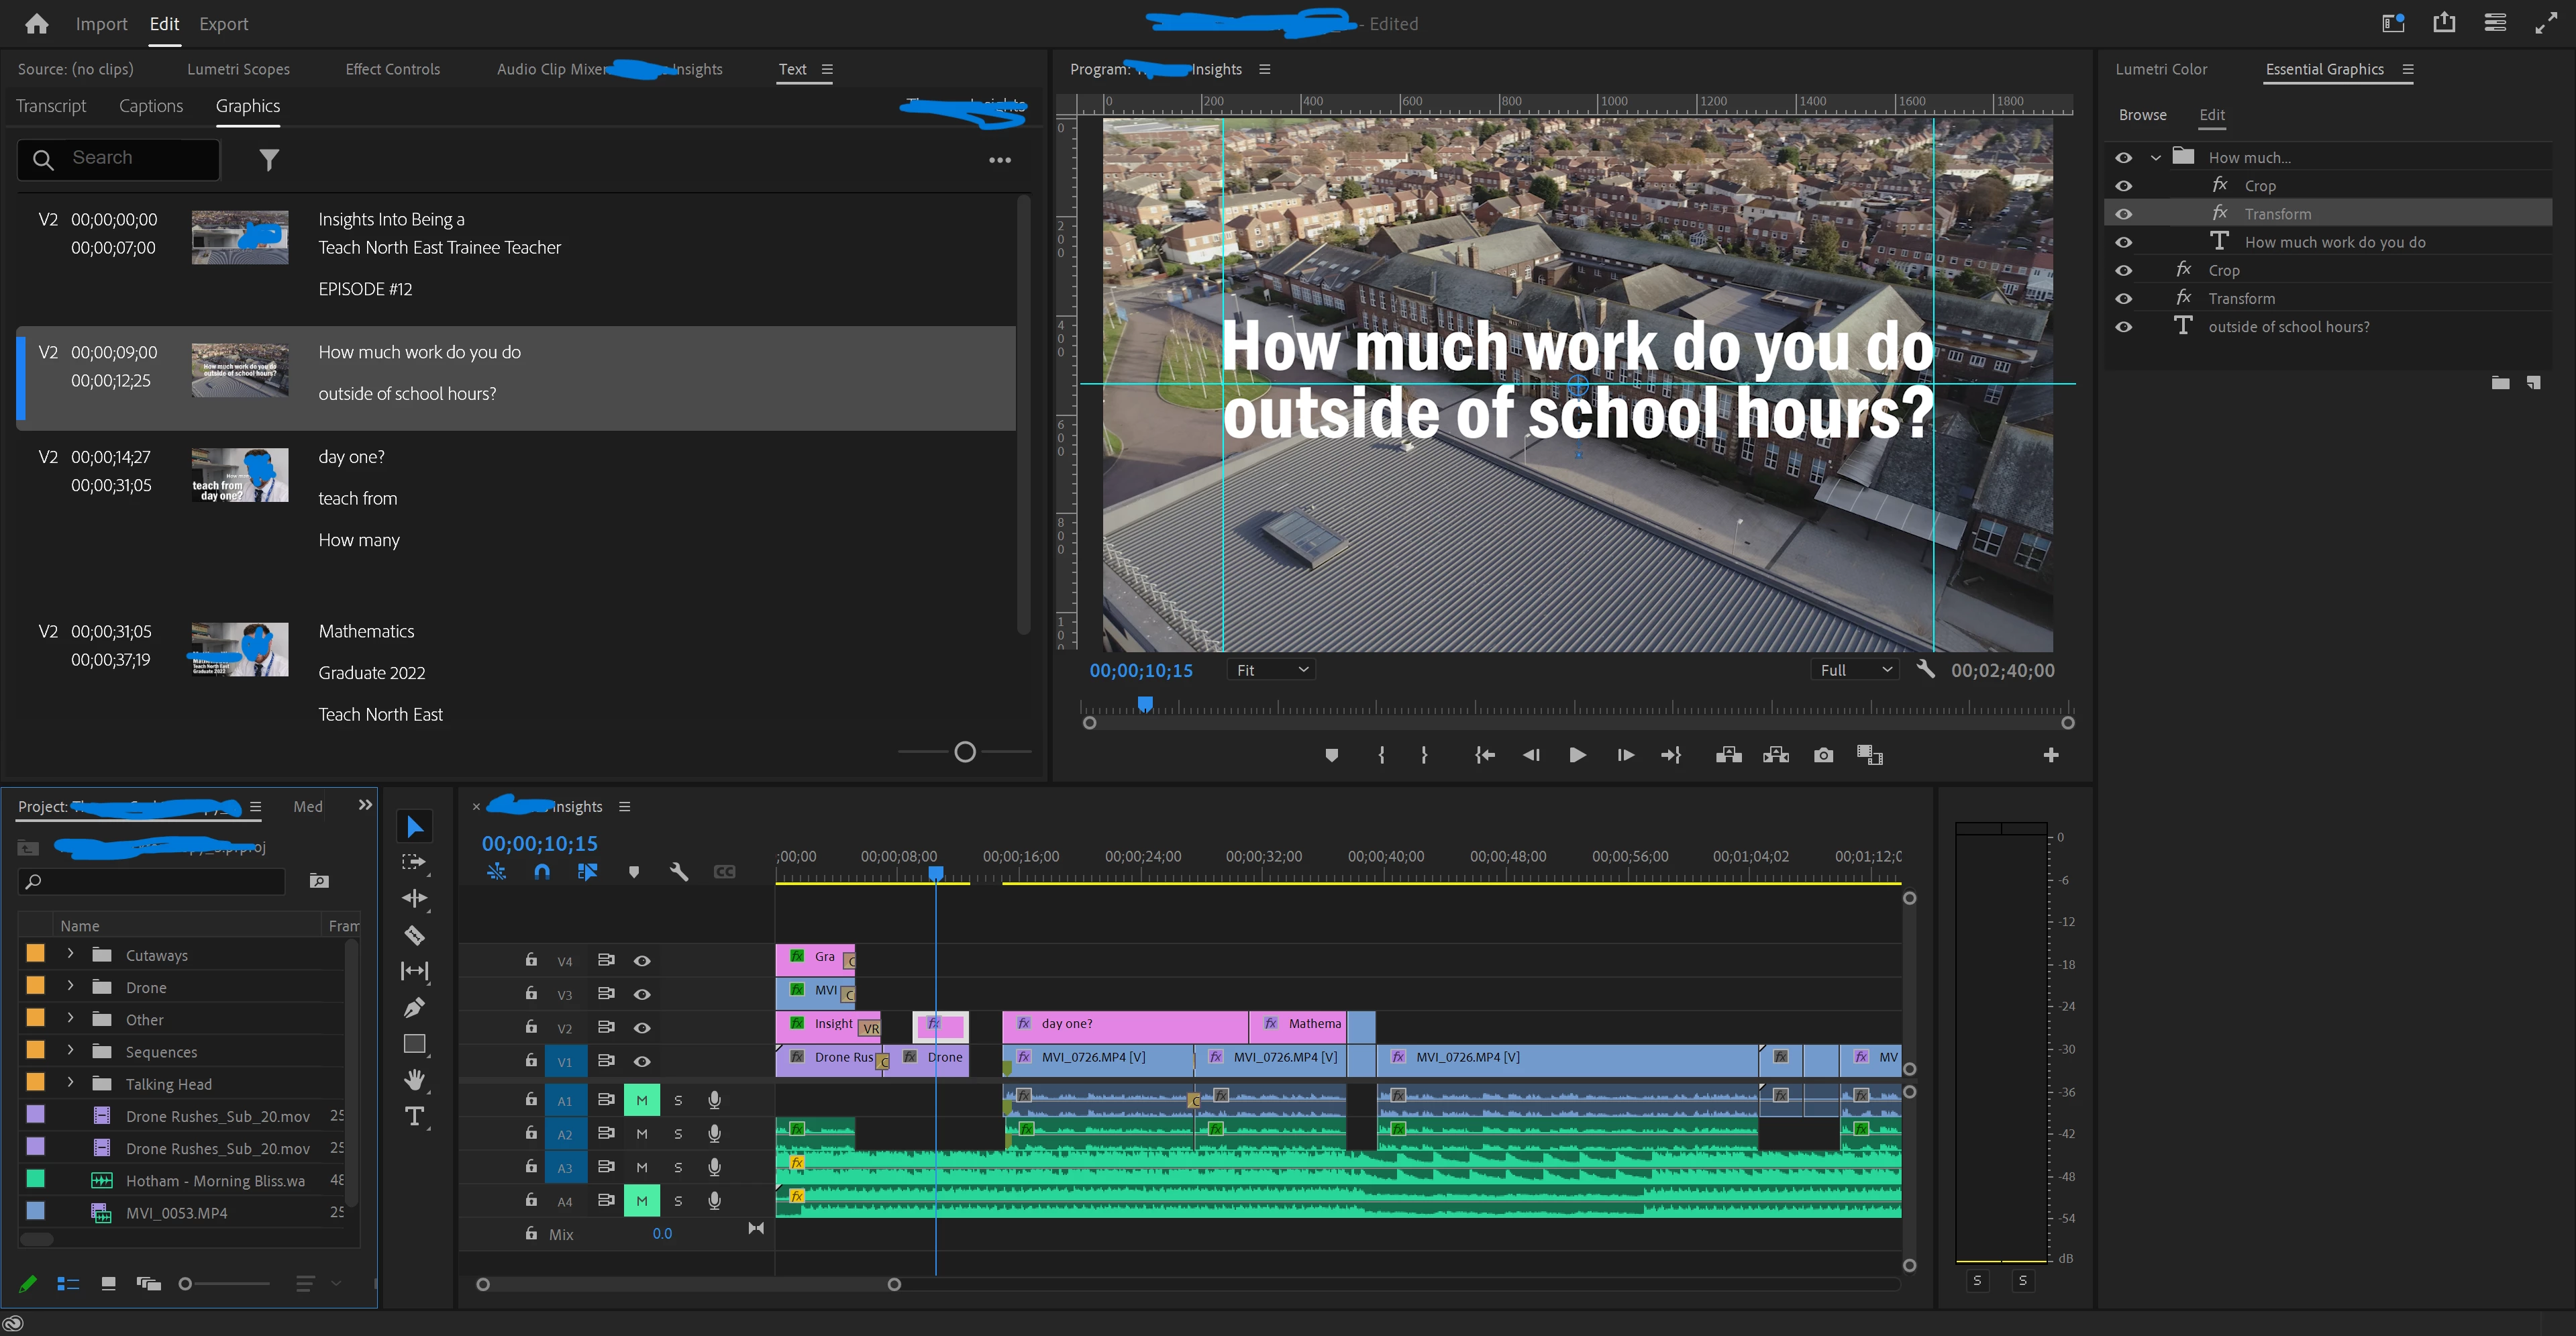2576x1336 pixels.
Task: Switch to the Captions tab
Action: tap(151, 106)
